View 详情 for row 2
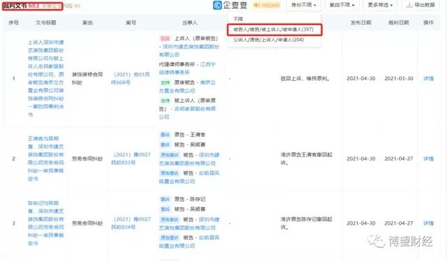 (x=428, y=158)
